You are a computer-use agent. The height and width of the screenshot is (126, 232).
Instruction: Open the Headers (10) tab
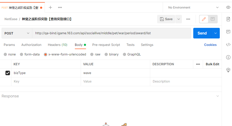point(58,45)
